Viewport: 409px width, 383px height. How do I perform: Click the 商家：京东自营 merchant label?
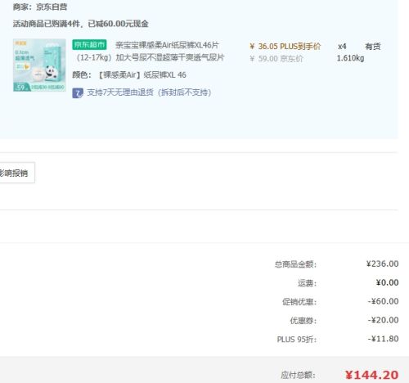[40, 7]
